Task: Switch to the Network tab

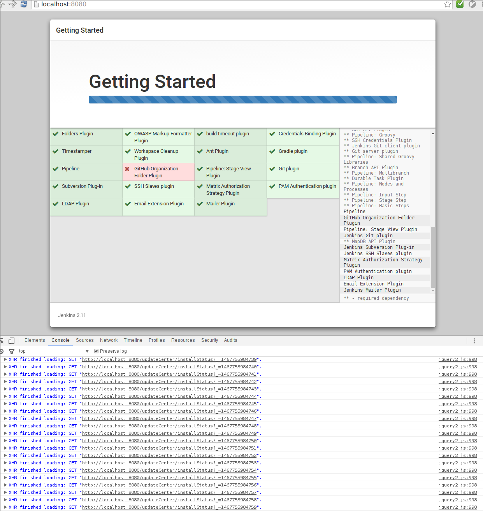Action: click(x=109, y=340)
